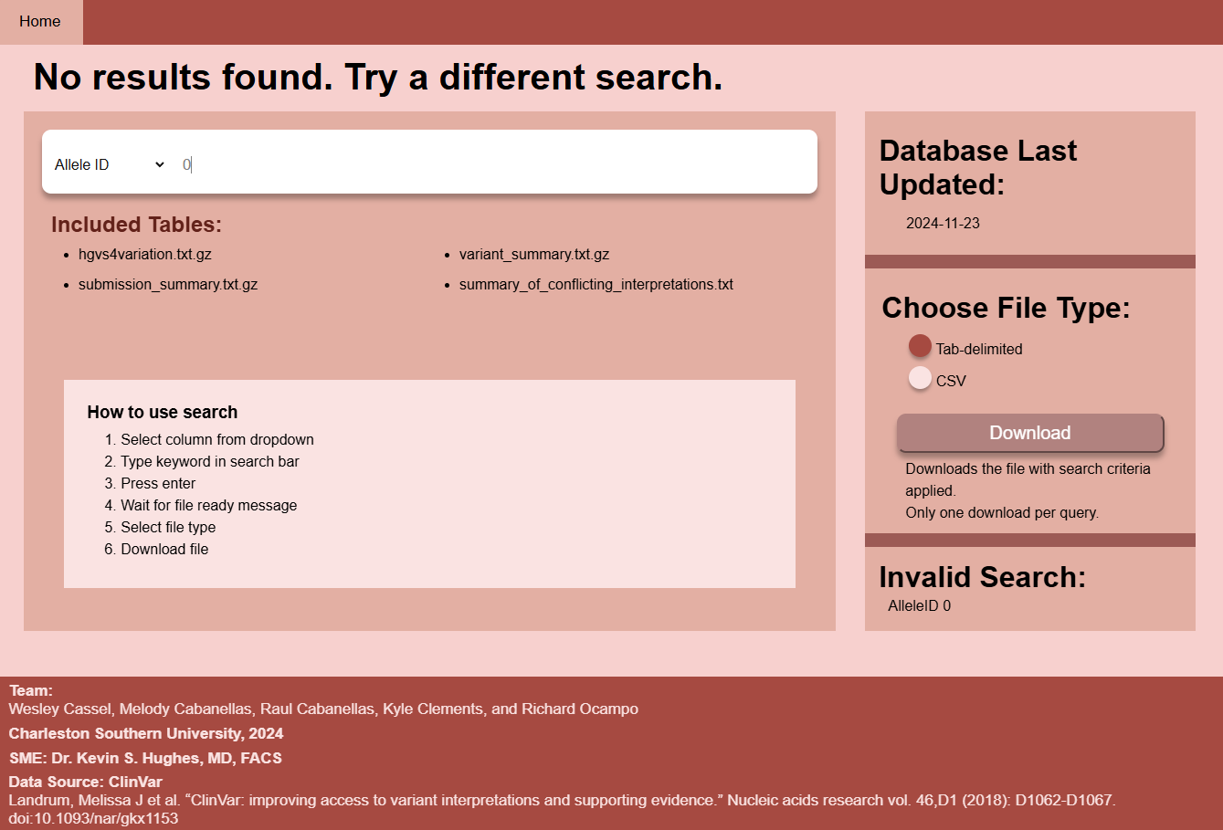Click hgvs4variation.txt.gz in Included Tables
Image resolution: width=1223 pixels, height=830 pixels.
(144, 254)
